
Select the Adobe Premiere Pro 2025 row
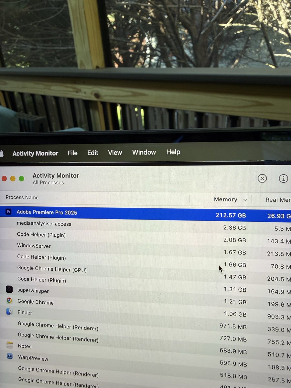(x=145, y=213)
